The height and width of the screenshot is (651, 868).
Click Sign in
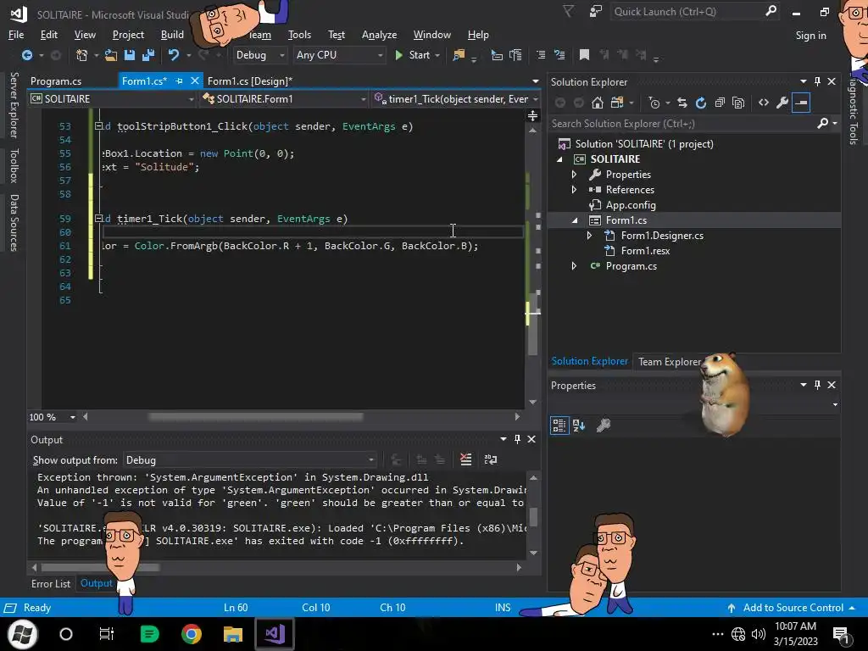[x=810, y=36]
